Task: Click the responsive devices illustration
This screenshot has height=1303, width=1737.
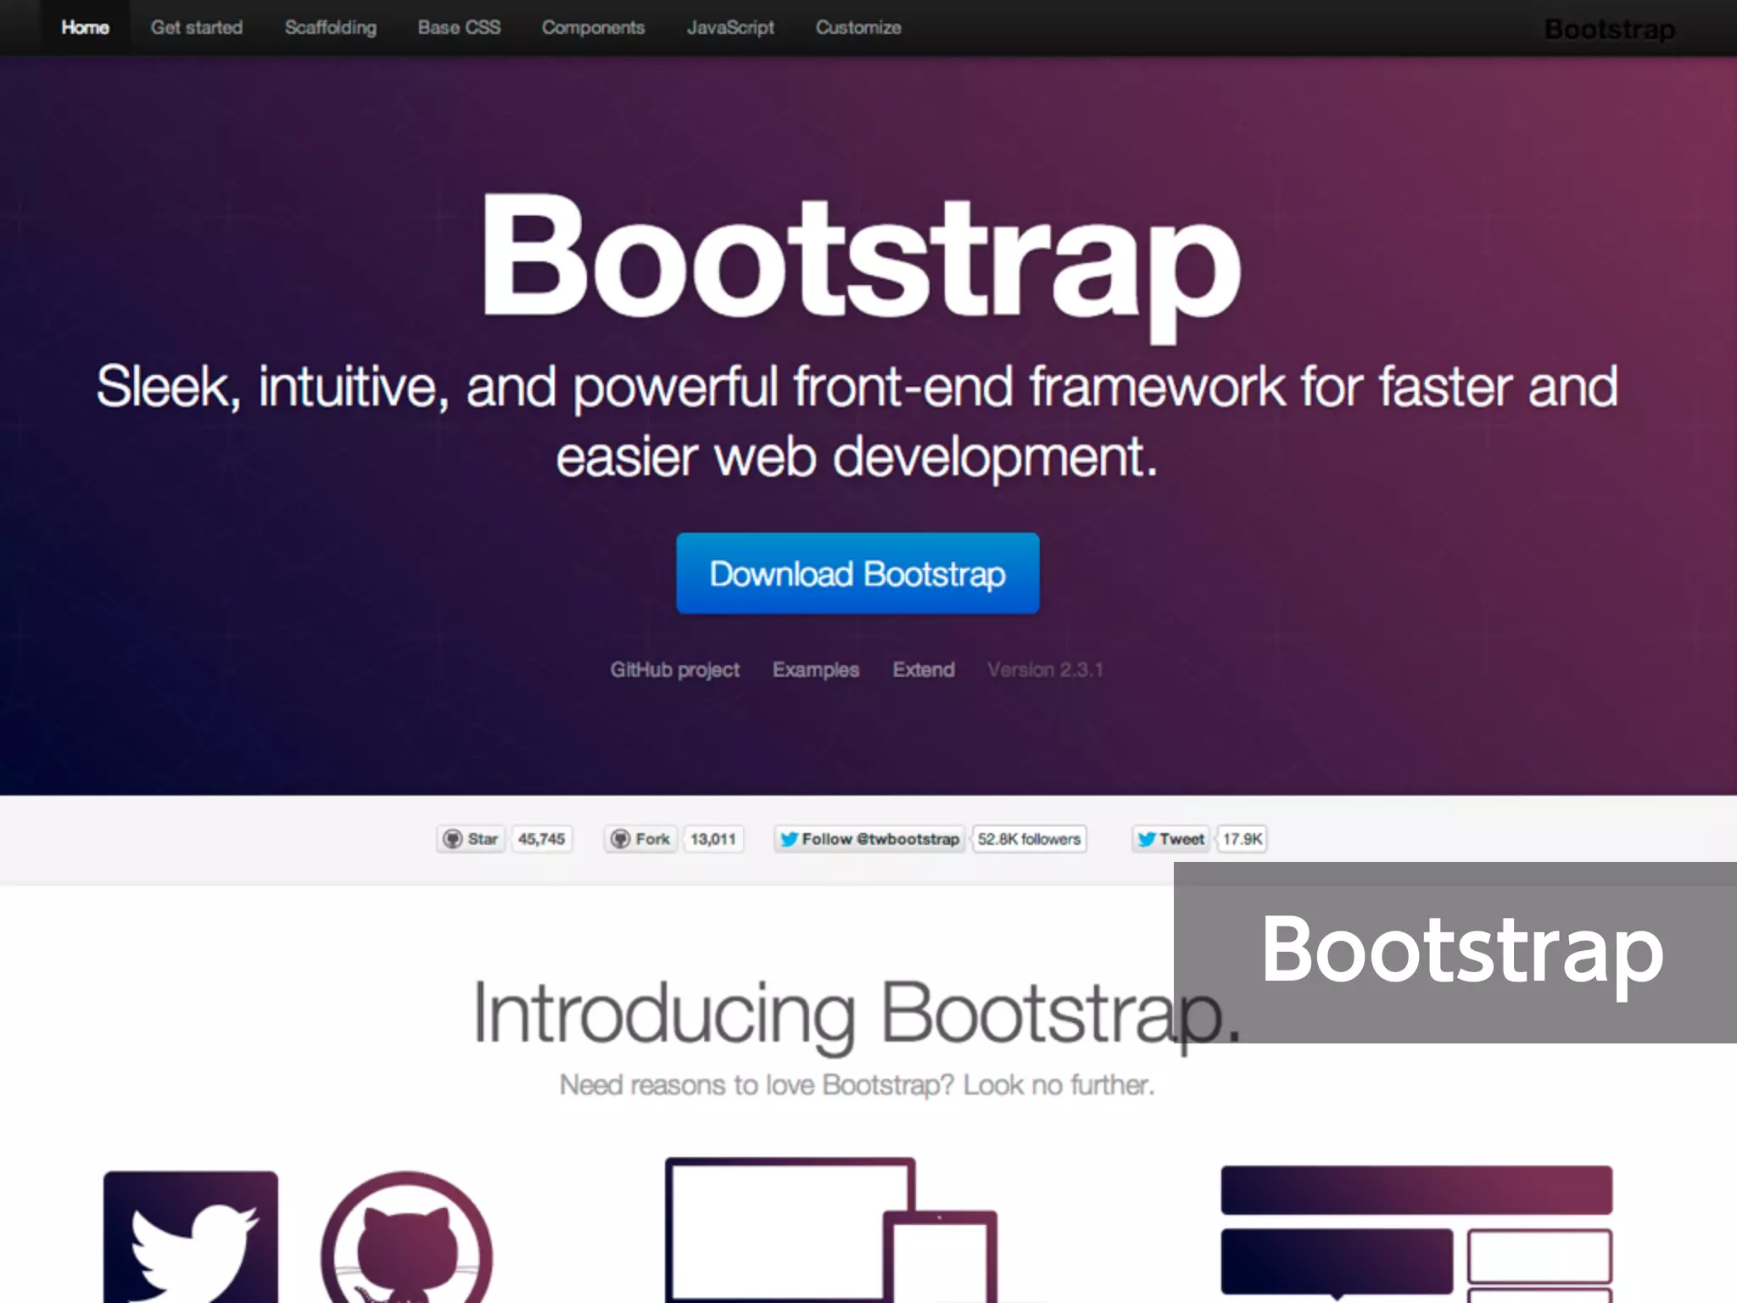Action: [831, 1230]
